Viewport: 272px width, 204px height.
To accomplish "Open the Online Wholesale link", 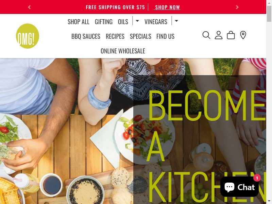I will (123, 51).
